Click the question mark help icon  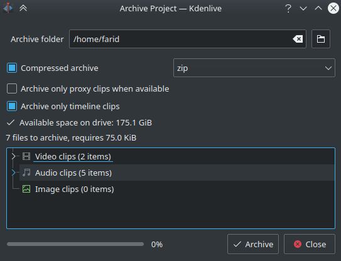[288, 9]
